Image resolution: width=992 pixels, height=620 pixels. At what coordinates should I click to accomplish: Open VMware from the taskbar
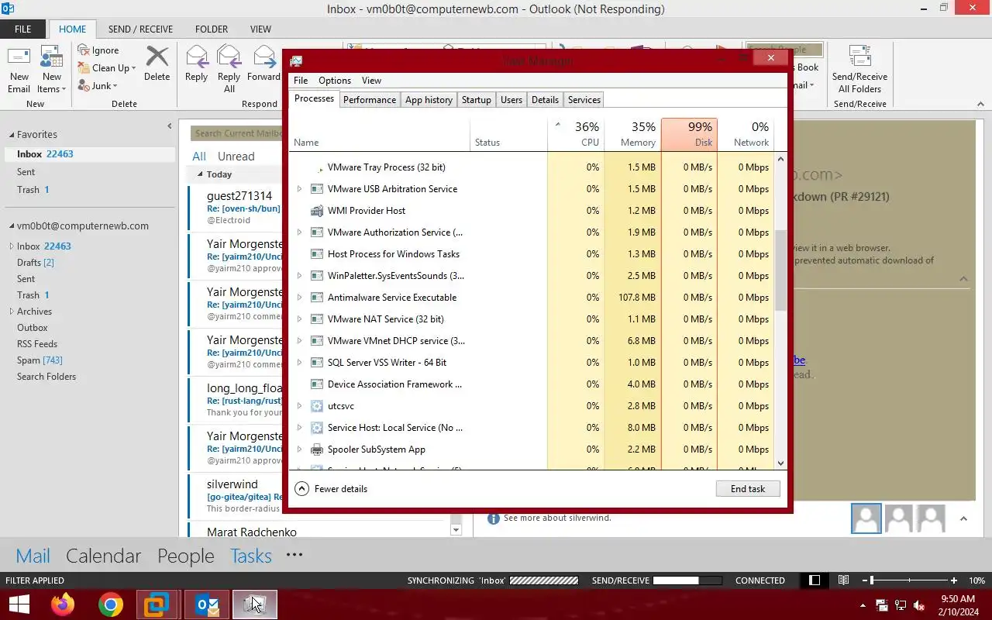[158, 604]
